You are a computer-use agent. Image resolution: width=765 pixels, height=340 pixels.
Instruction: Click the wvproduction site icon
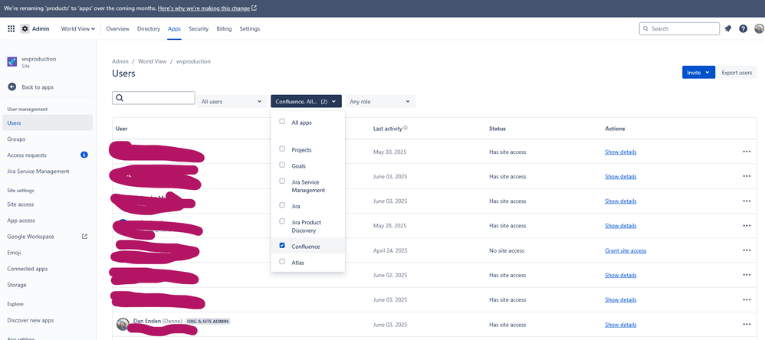coord(12,62)
